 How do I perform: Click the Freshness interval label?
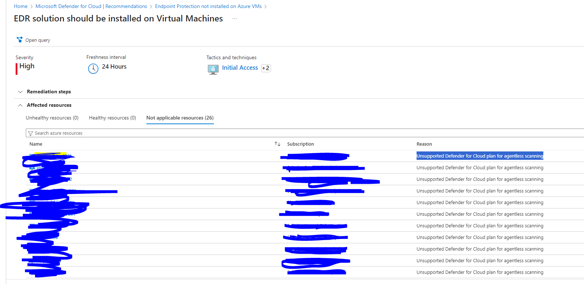(106, 57)
